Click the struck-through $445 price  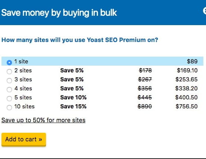(145, 97)
